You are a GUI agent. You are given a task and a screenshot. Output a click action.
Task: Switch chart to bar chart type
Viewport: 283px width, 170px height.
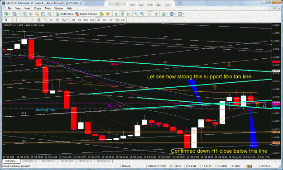click(x=116, y=14)
